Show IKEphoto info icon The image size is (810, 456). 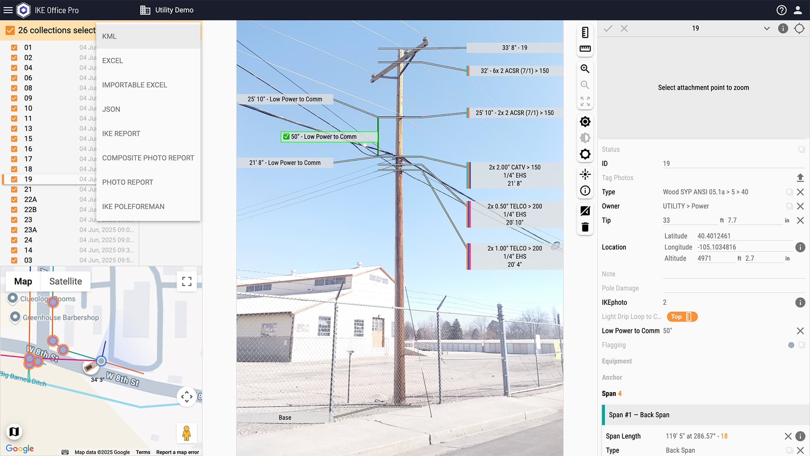[800, 302]
